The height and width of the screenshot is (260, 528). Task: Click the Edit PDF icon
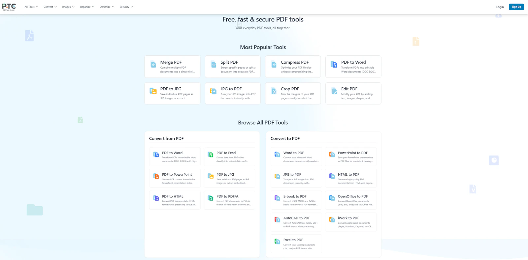[x=334, y=91]
